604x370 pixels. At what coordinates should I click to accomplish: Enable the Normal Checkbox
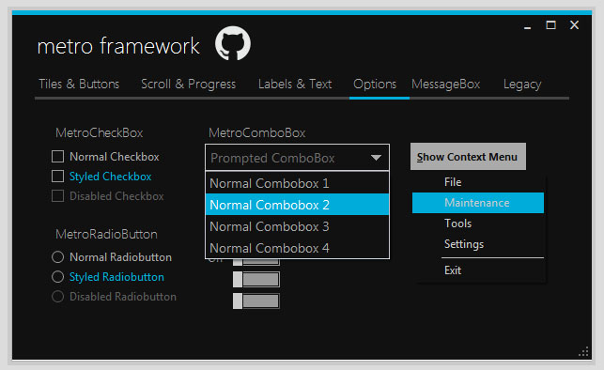[x=58, y=156]
